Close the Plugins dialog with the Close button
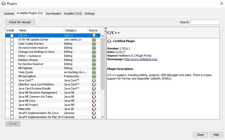The height and width of the screenshot is (140, 225). click(x=200, y=135)
